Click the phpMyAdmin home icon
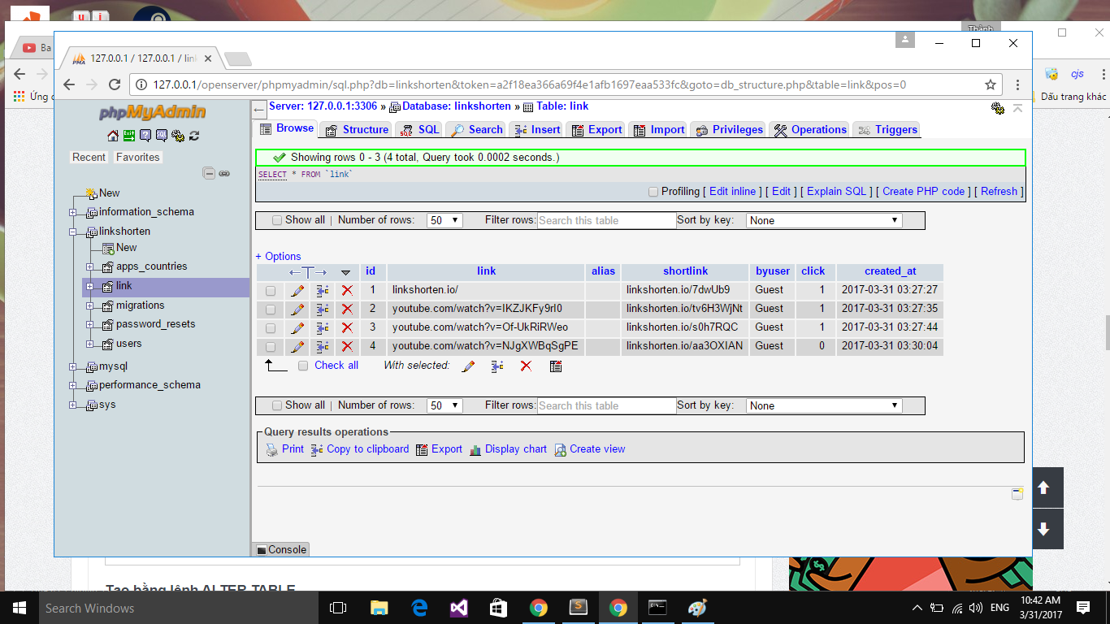 click(113, 136)
